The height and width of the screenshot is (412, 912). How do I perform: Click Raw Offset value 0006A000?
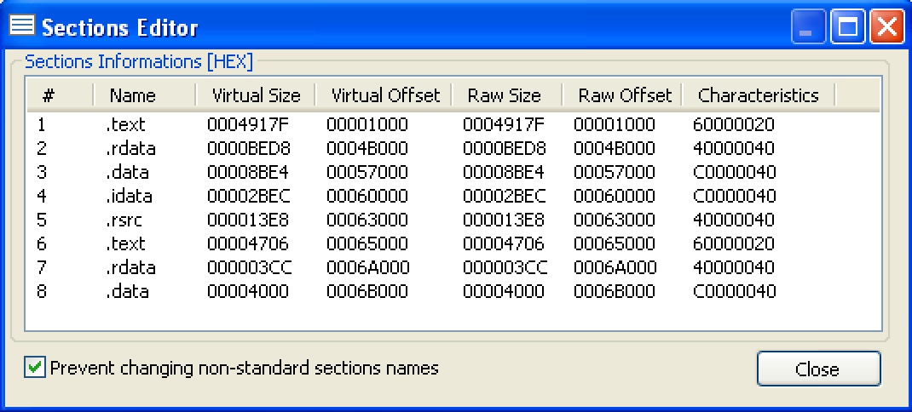click(x=615, y=266)
